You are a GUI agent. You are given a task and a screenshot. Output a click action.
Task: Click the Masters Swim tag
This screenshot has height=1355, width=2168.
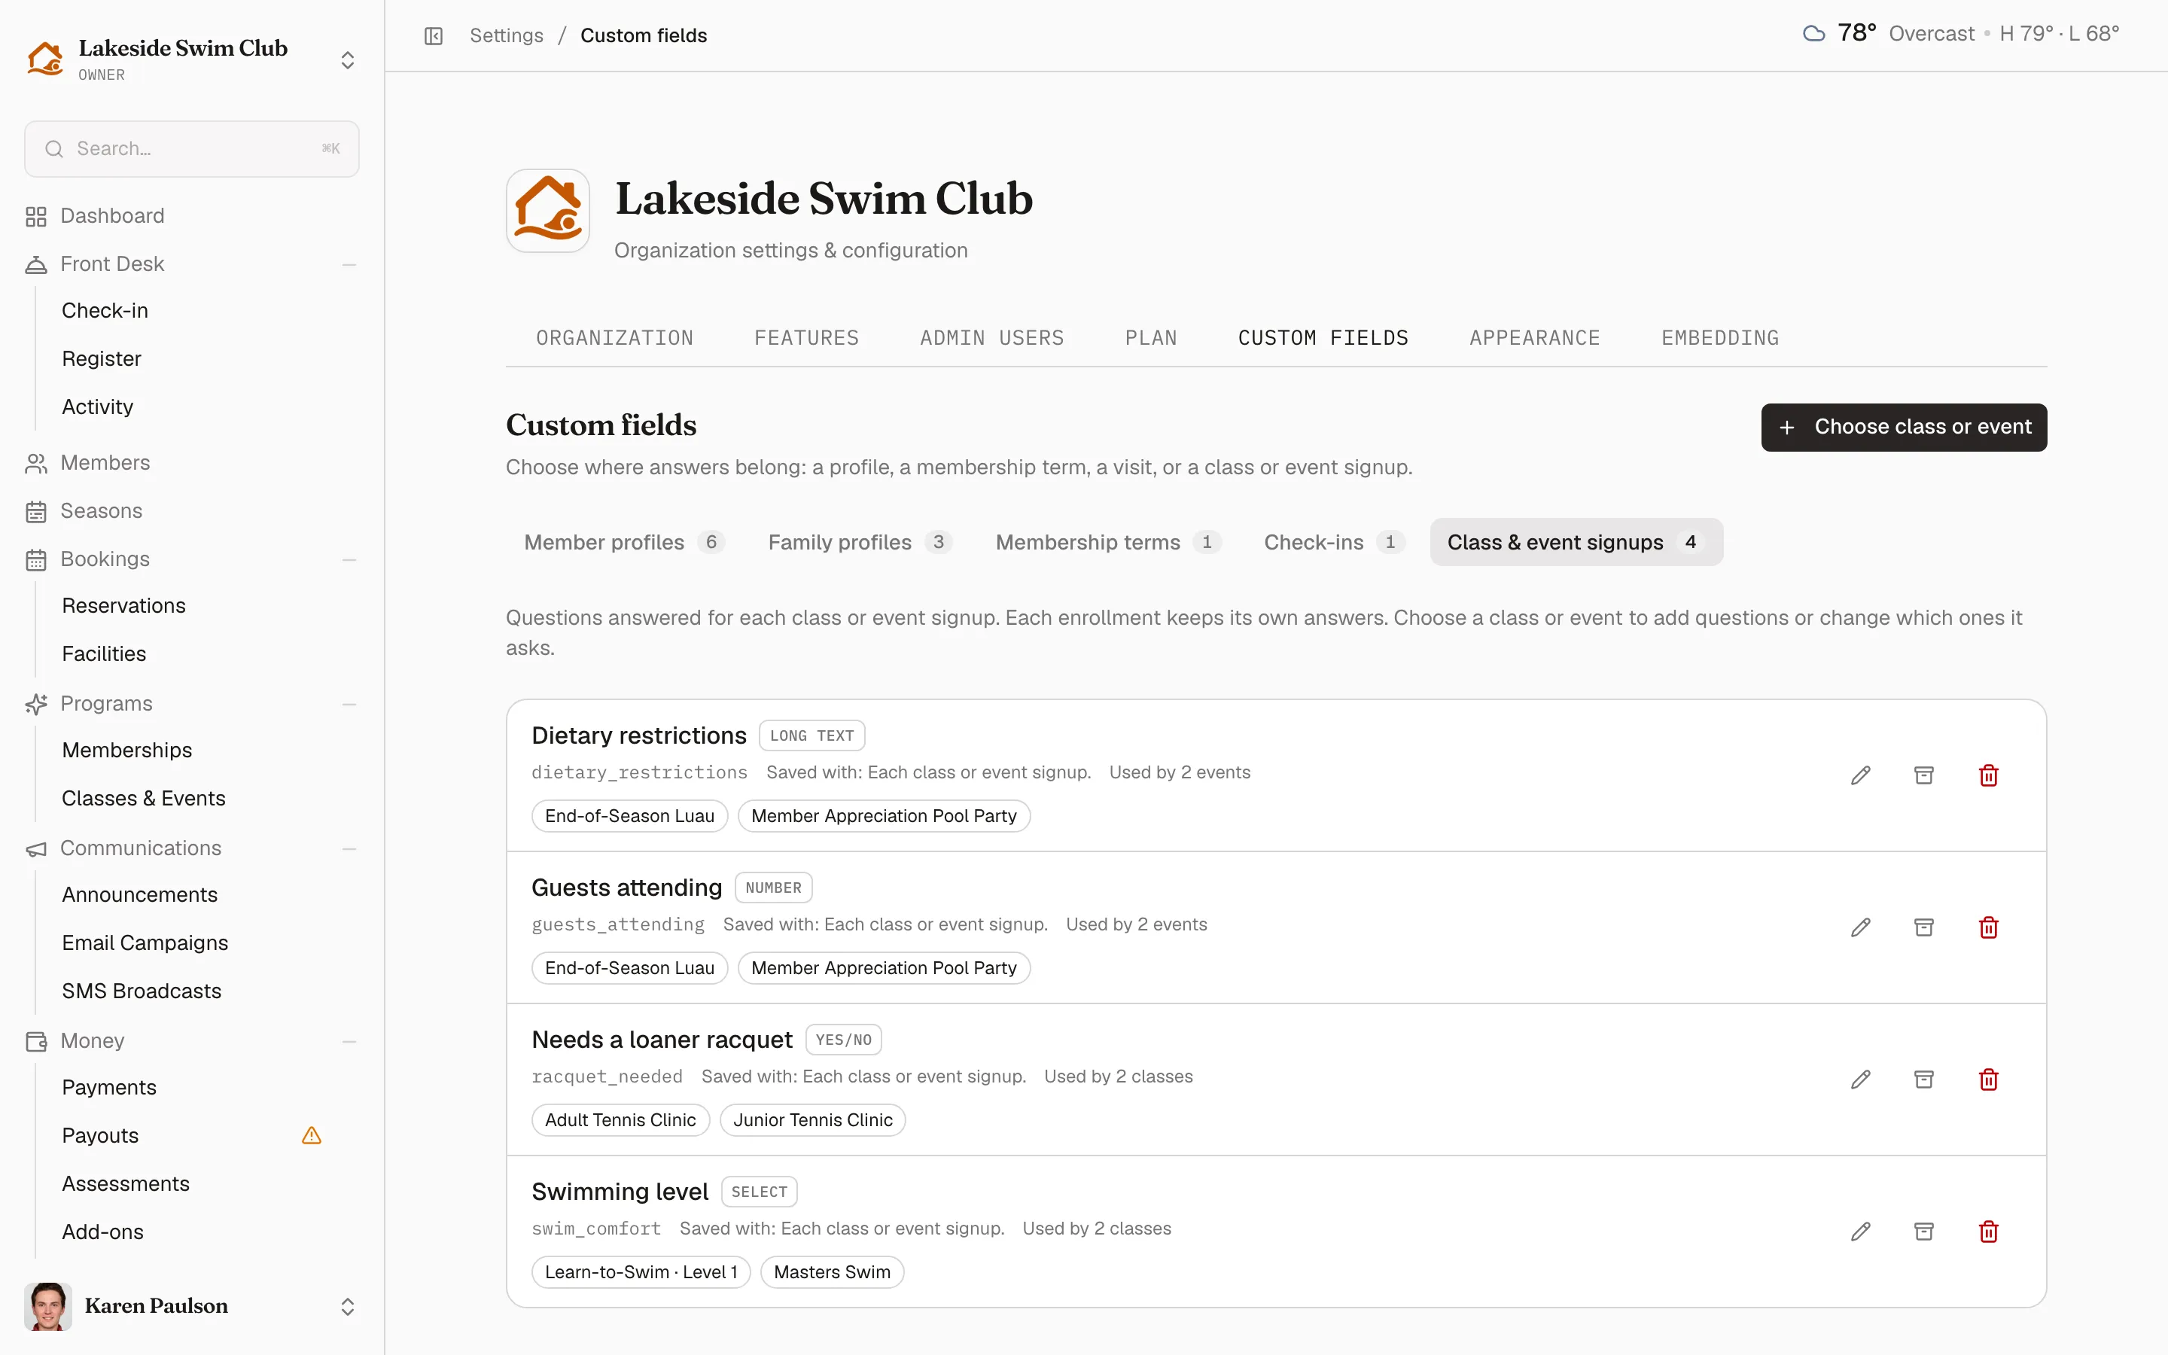tap(831, 1271)
